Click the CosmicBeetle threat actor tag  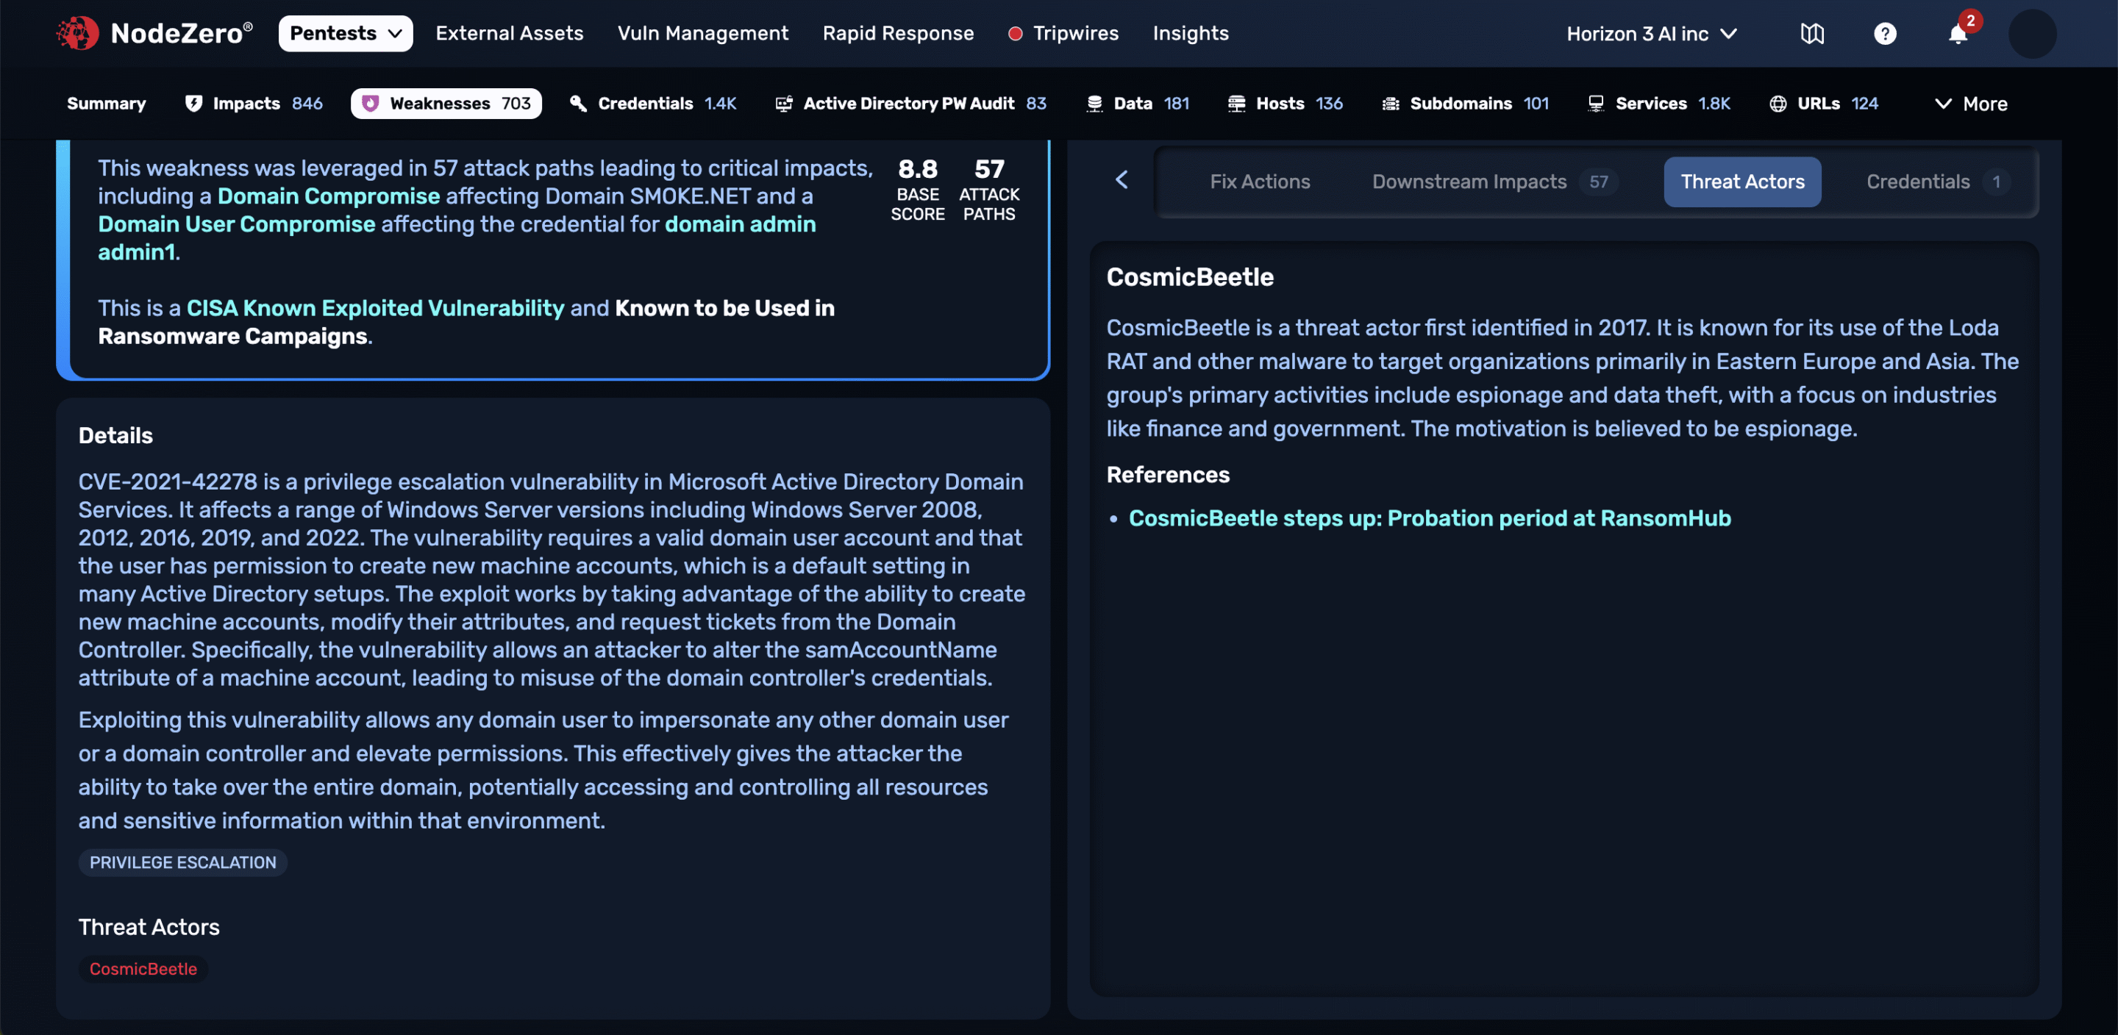(143, 968)
